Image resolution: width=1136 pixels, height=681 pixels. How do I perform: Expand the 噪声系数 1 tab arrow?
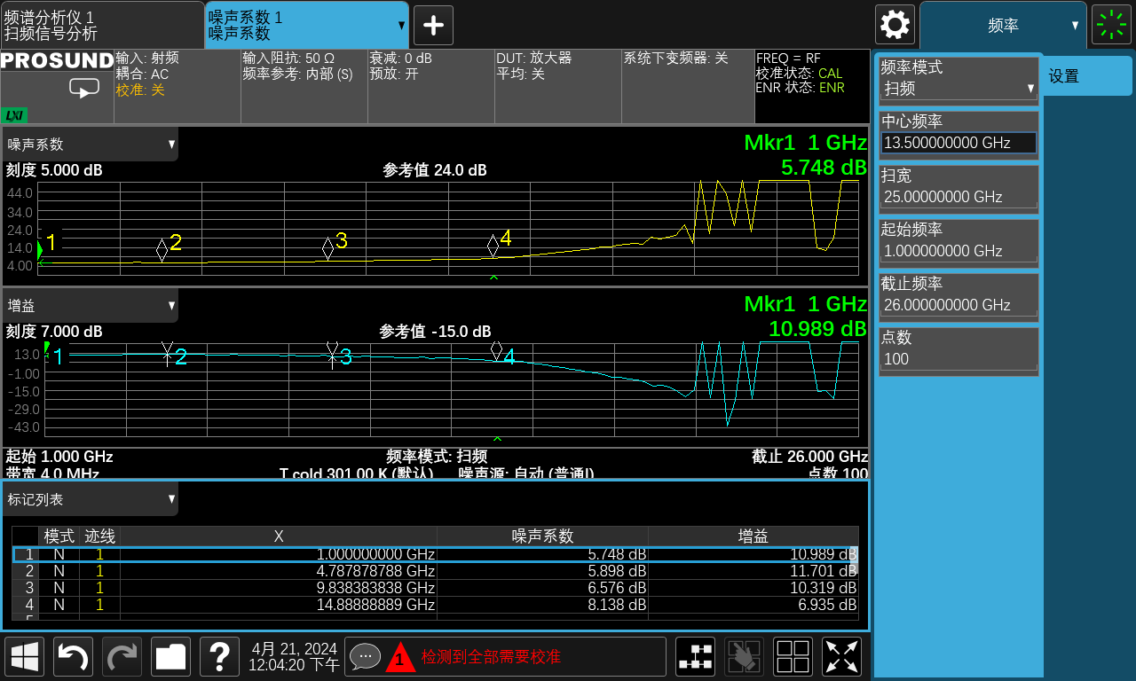(402, 25)
